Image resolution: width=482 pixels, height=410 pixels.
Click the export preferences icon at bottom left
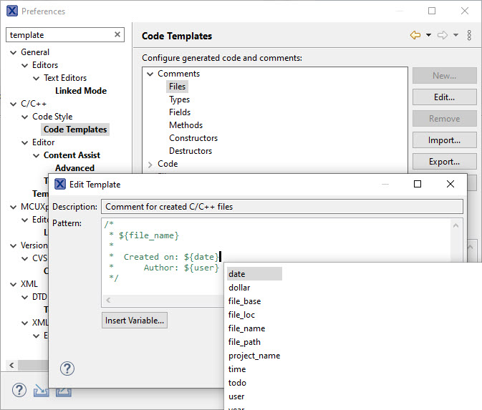pos(64,391)
